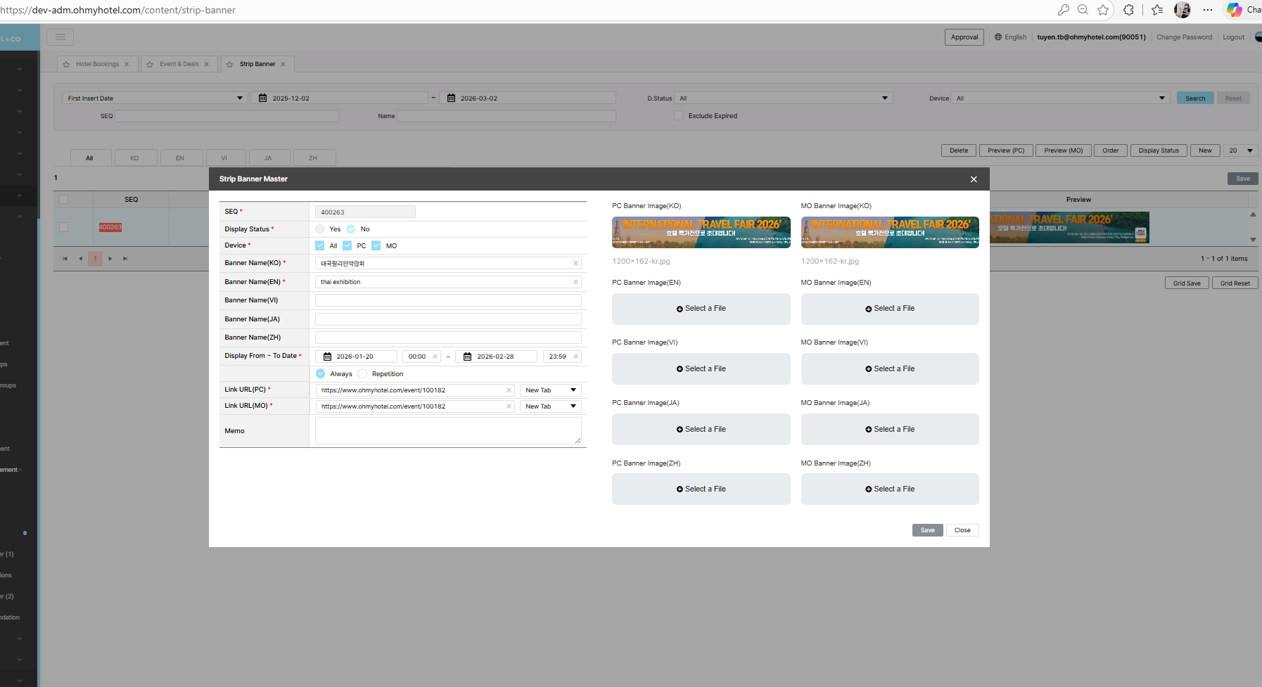
Task: Clear the 23:59 end time
Action: (575, 357)
